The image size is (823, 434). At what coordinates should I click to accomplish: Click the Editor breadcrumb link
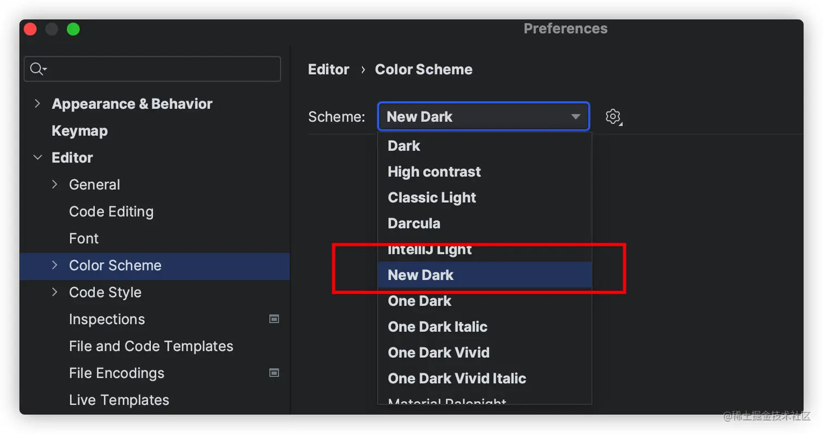click(x=329, y=70)
